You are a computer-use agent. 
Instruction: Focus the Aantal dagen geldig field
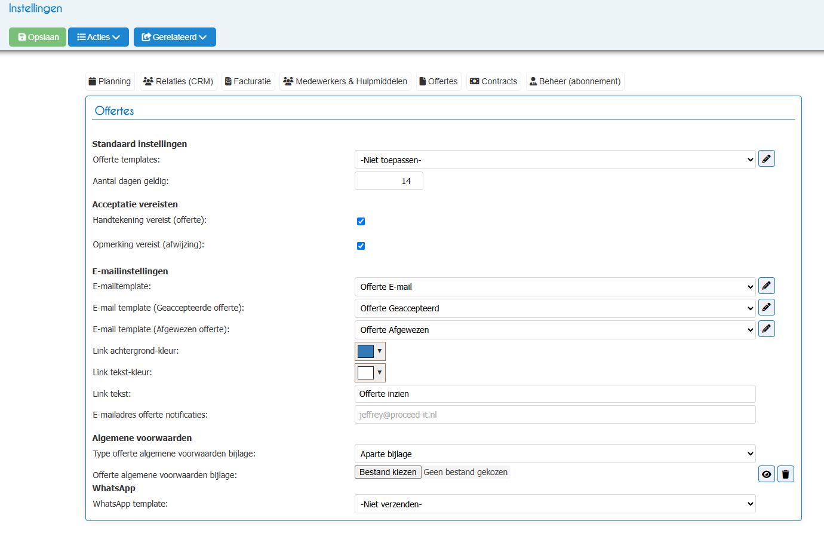(x=389, y=181)
